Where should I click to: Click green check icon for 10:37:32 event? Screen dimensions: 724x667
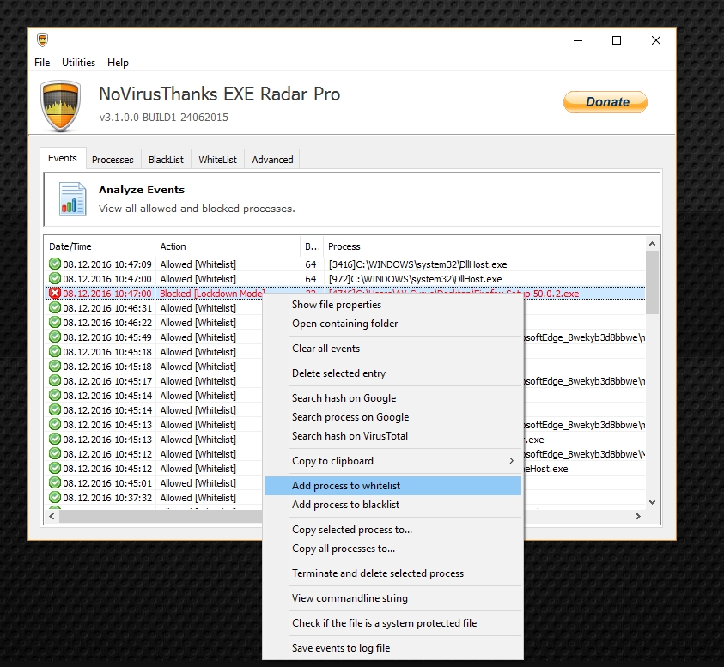(x=55, y=498)
